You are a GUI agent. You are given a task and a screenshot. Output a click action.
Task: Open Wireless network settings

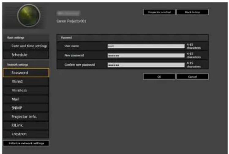[26, 90]
